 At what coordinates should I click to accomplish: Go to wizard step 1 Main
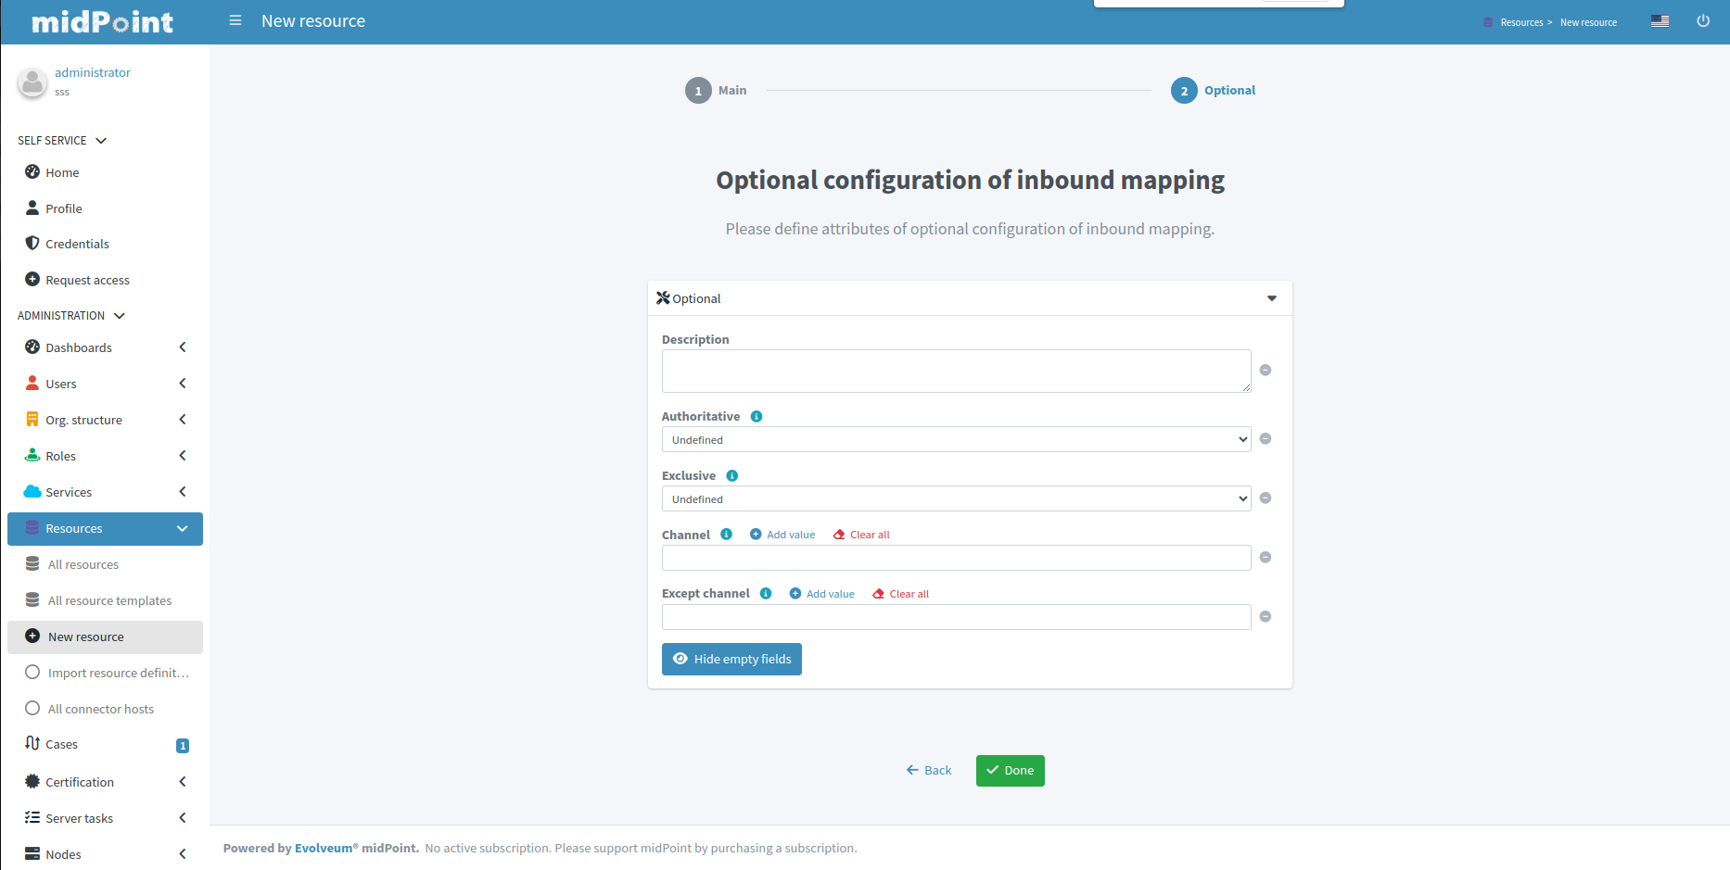tap(699, 91)
